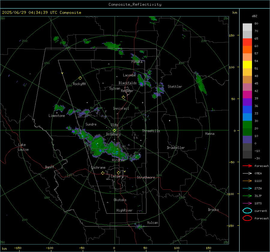Click the Innisfail city label
This screenshot has width=270, height=252.
coord(121,108)
